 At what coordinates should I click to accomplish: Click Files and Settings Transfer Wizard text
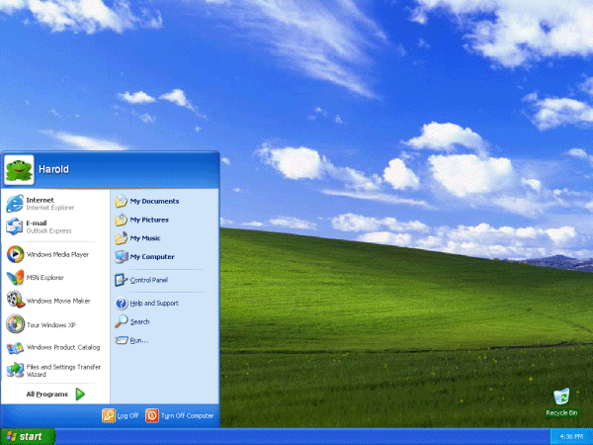point(63,371)
